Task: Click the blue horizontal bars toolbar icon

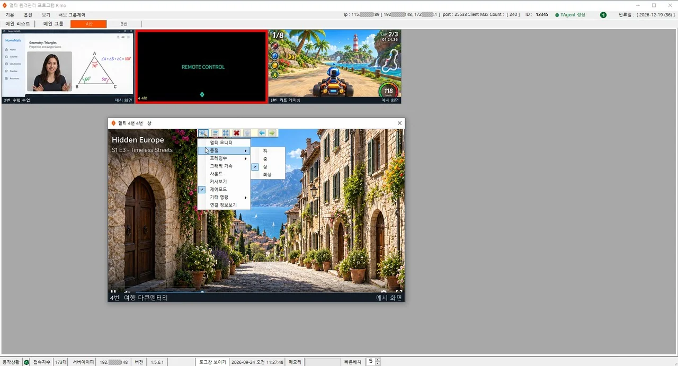Action: (215, 133)
